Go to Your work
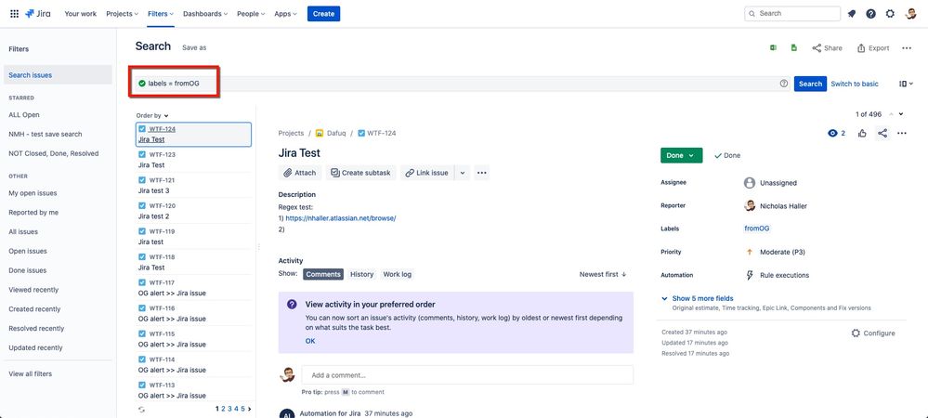 click(x=81, y=14)
